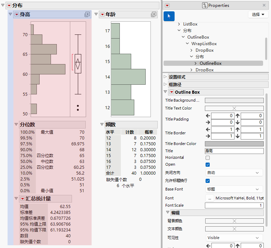Uncheck the 允许标题换行 checkbox
The image size is (271, 248).
(x=208, y=181)
